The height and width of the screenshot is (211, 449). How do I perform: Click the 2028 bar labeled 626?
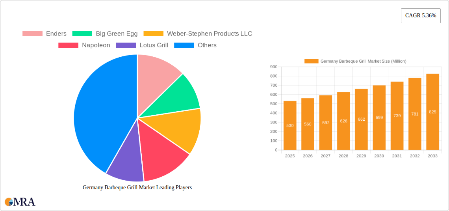pyautogui.click(x=343, y=121)
